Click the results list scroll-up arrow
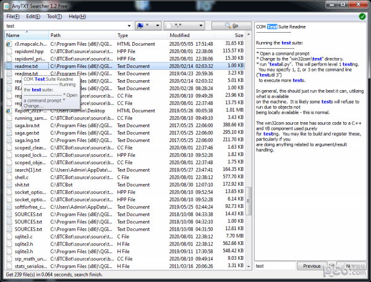371x282 pixels. click(249, 35)
